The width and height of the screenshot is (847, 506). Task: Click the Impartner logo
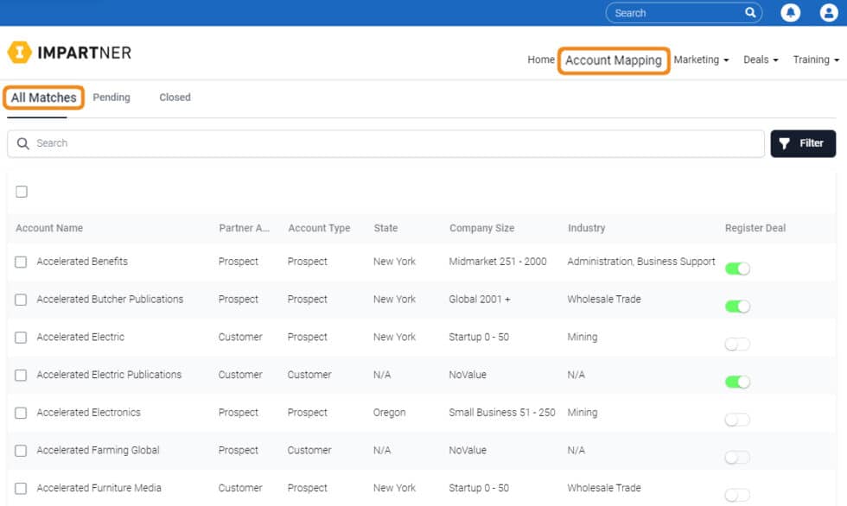coord(69,52)
